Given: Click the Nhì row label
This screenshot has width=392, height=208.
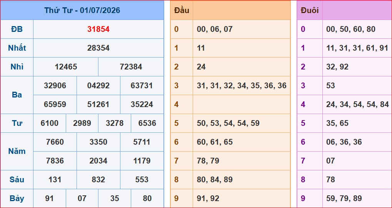Looking at the screenshot, I should pos(17,67).
